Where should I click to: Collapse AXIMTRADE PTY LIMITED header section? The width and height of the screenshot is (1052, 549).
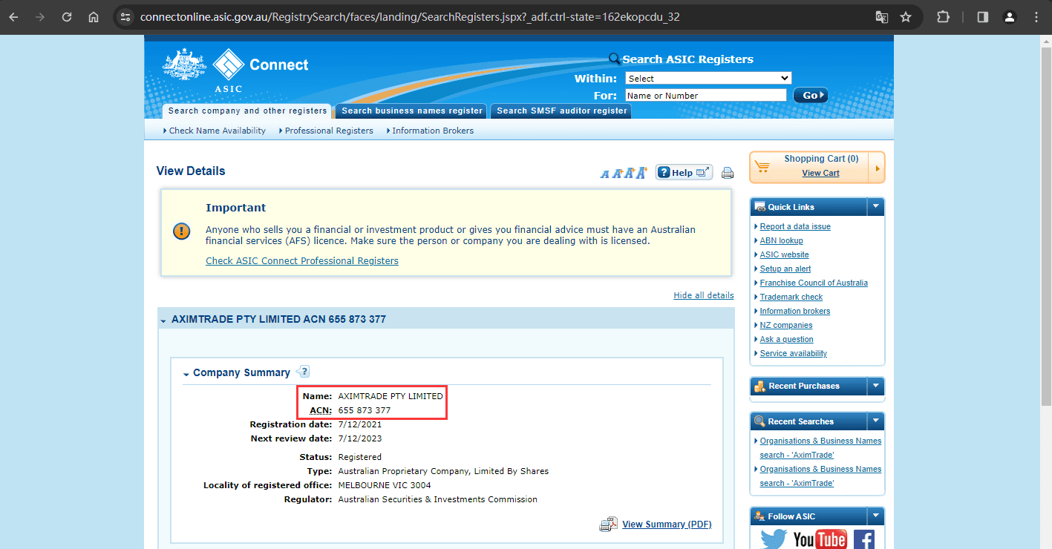(163, 320)
